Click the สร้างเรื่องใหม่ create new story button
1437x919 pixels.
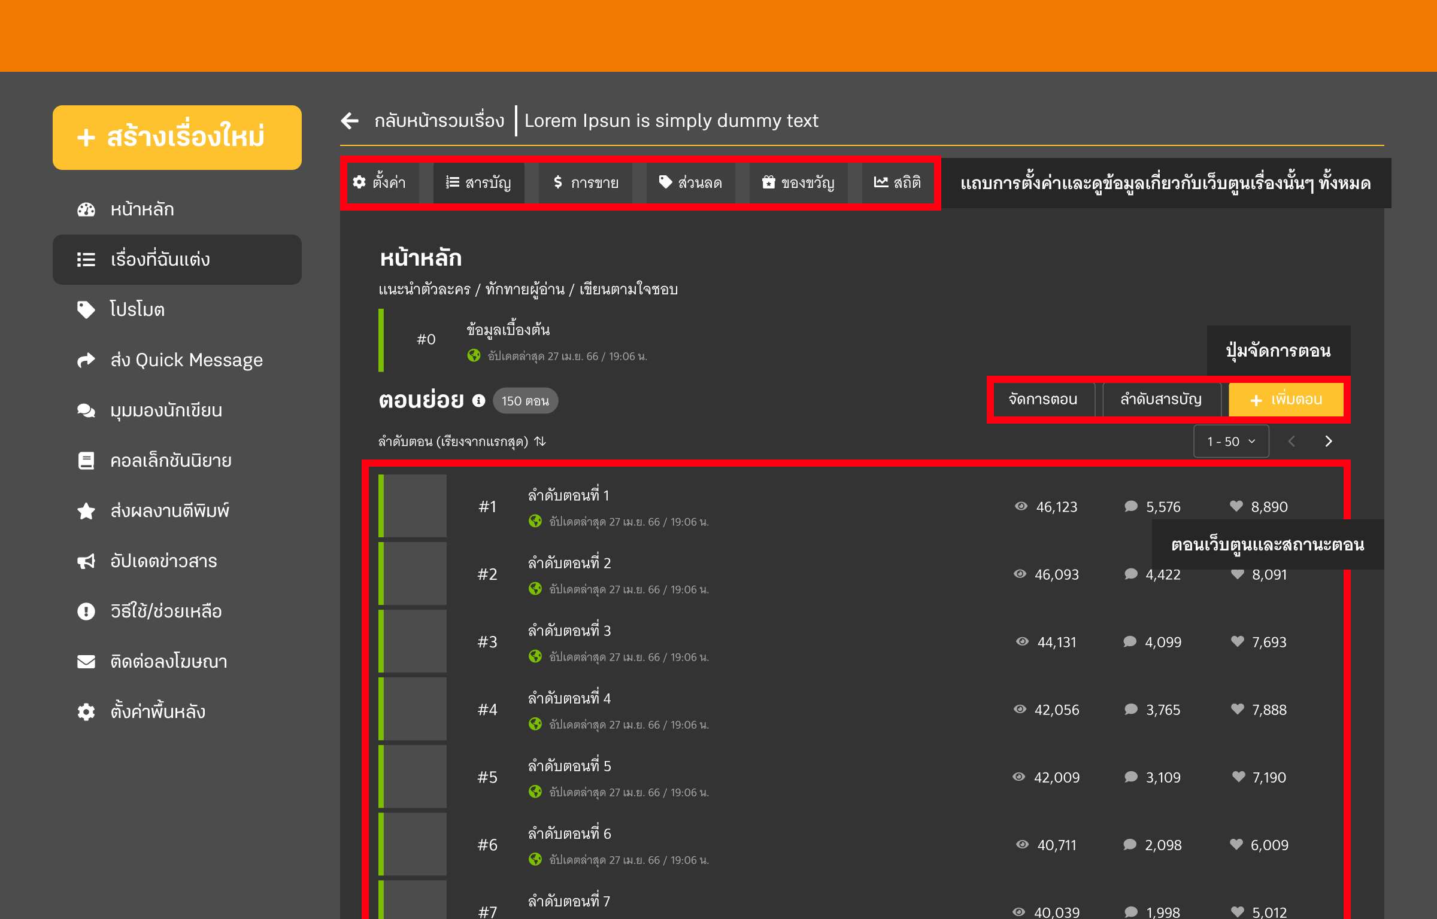[177, 138]
